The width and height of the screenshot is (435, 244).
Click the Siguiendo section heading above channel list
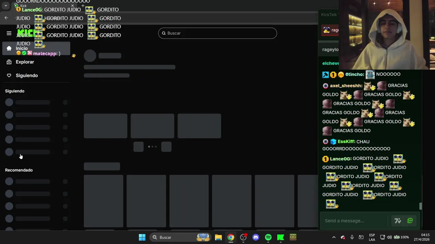tap(15, 91)
